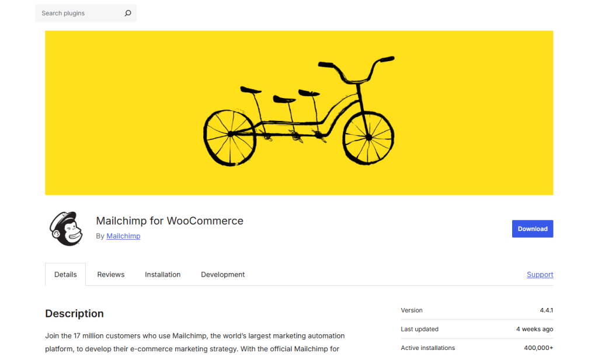Click the yellow tandem bicycle banner image
Image resolution: width=598 pixels, height=357 pixels.
tap(299, 113)
